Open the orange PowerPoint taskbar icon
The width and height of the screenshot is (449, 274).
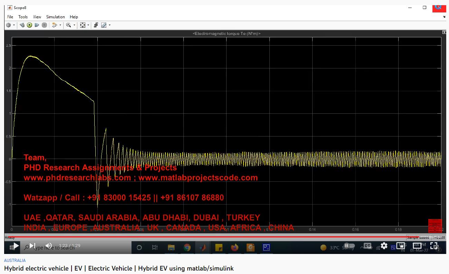[x=250, y=247]
